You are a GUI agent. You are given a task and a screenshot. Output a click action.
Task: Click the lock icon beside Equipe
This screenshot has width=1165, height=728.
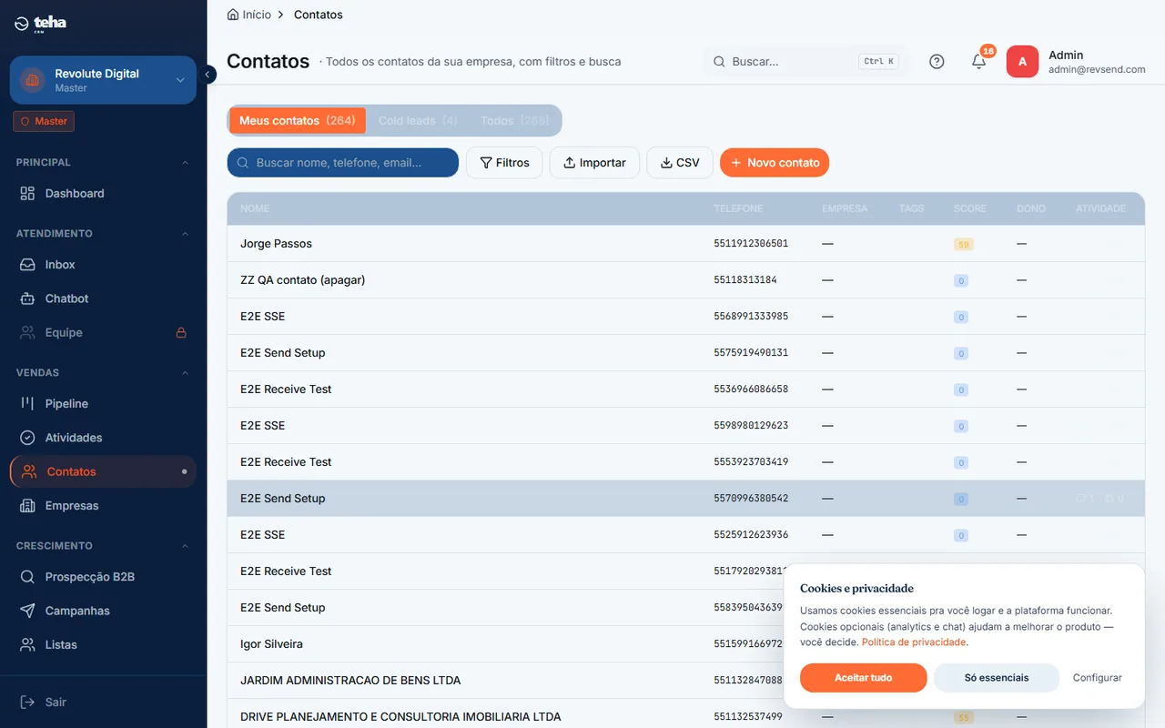coord(181,332)
